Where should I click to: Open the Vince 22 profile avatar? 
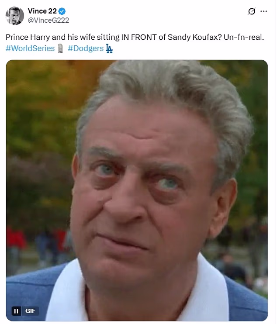pyautogui.click(x=15, y=16)
